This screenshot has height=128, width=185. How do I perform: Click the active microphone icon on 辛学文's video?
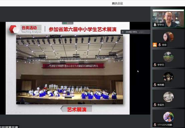[x=155, y=25]
